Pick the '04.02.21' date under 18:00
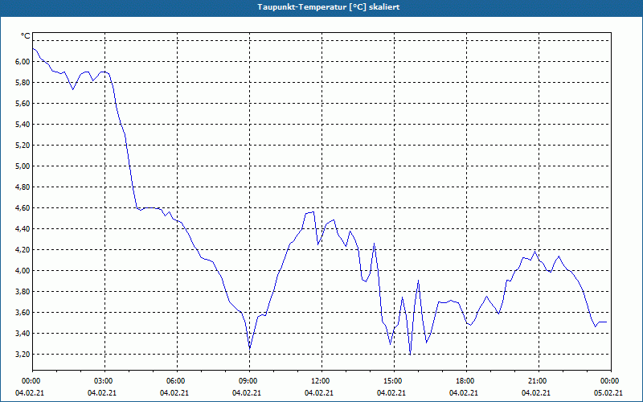The image size is (643, 402). point(464,393)
